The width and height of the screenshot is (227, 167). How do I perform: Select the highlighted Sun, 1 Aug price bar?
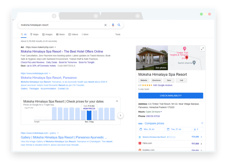89,115
